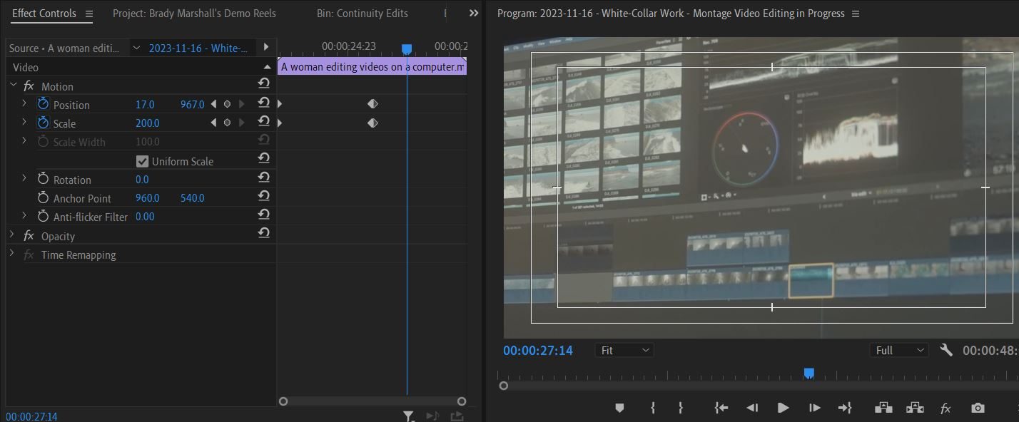Viewport: 1019px width, 422px height.
Task: Toggle the Scale stopwatch animation
Action: [x=43, y=123]
